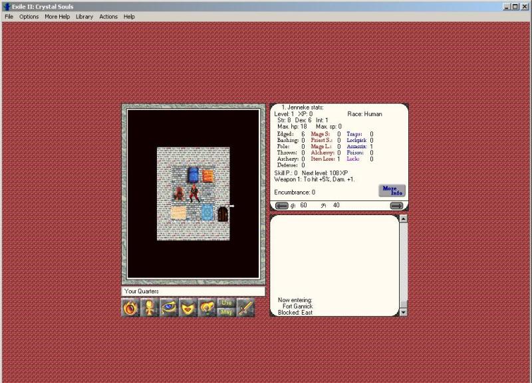532x383 pixels.
Task: Show next character with right arrow
Action: pos(396,206)
